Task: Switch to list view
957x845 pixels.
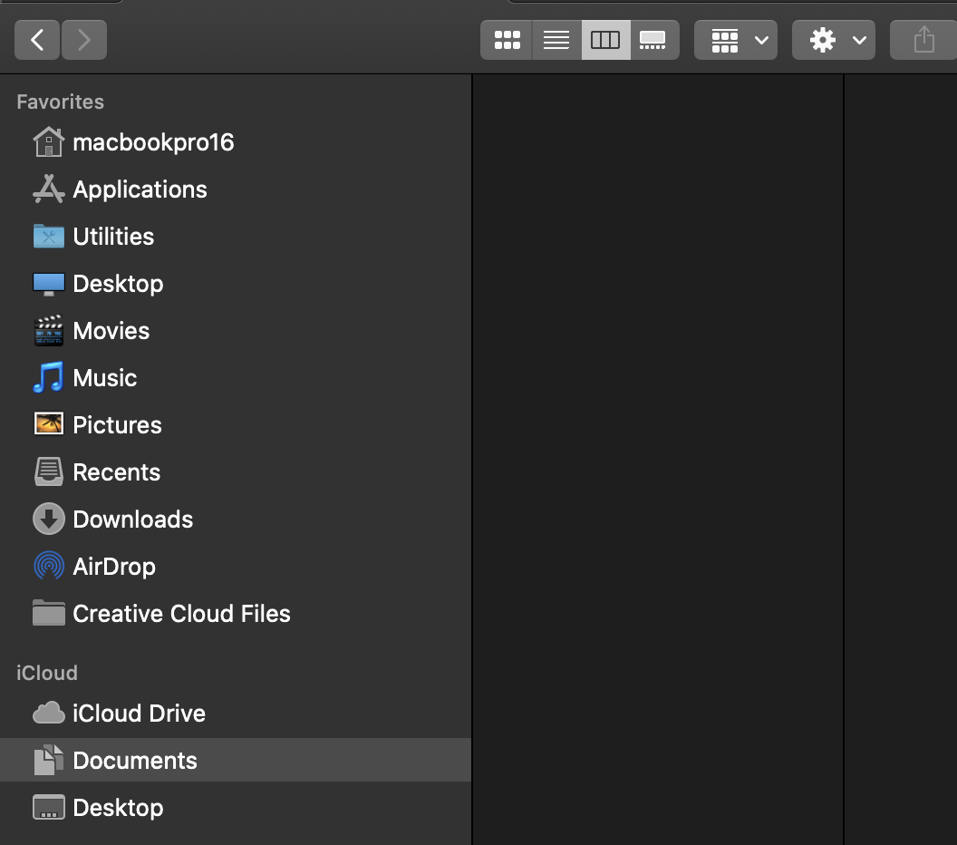Action: coord(556,40)
